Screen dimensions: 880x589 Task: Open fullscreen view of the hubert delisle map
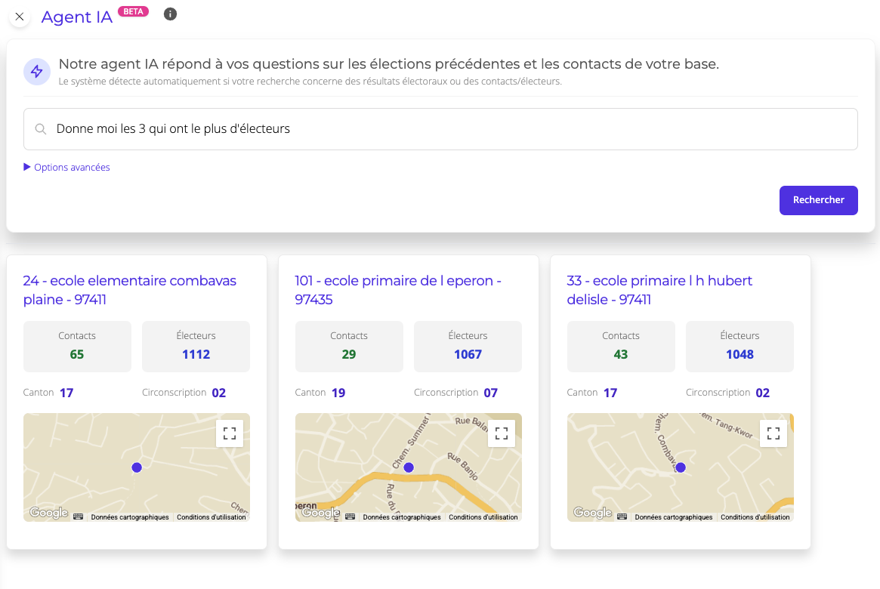coord(773,433)
